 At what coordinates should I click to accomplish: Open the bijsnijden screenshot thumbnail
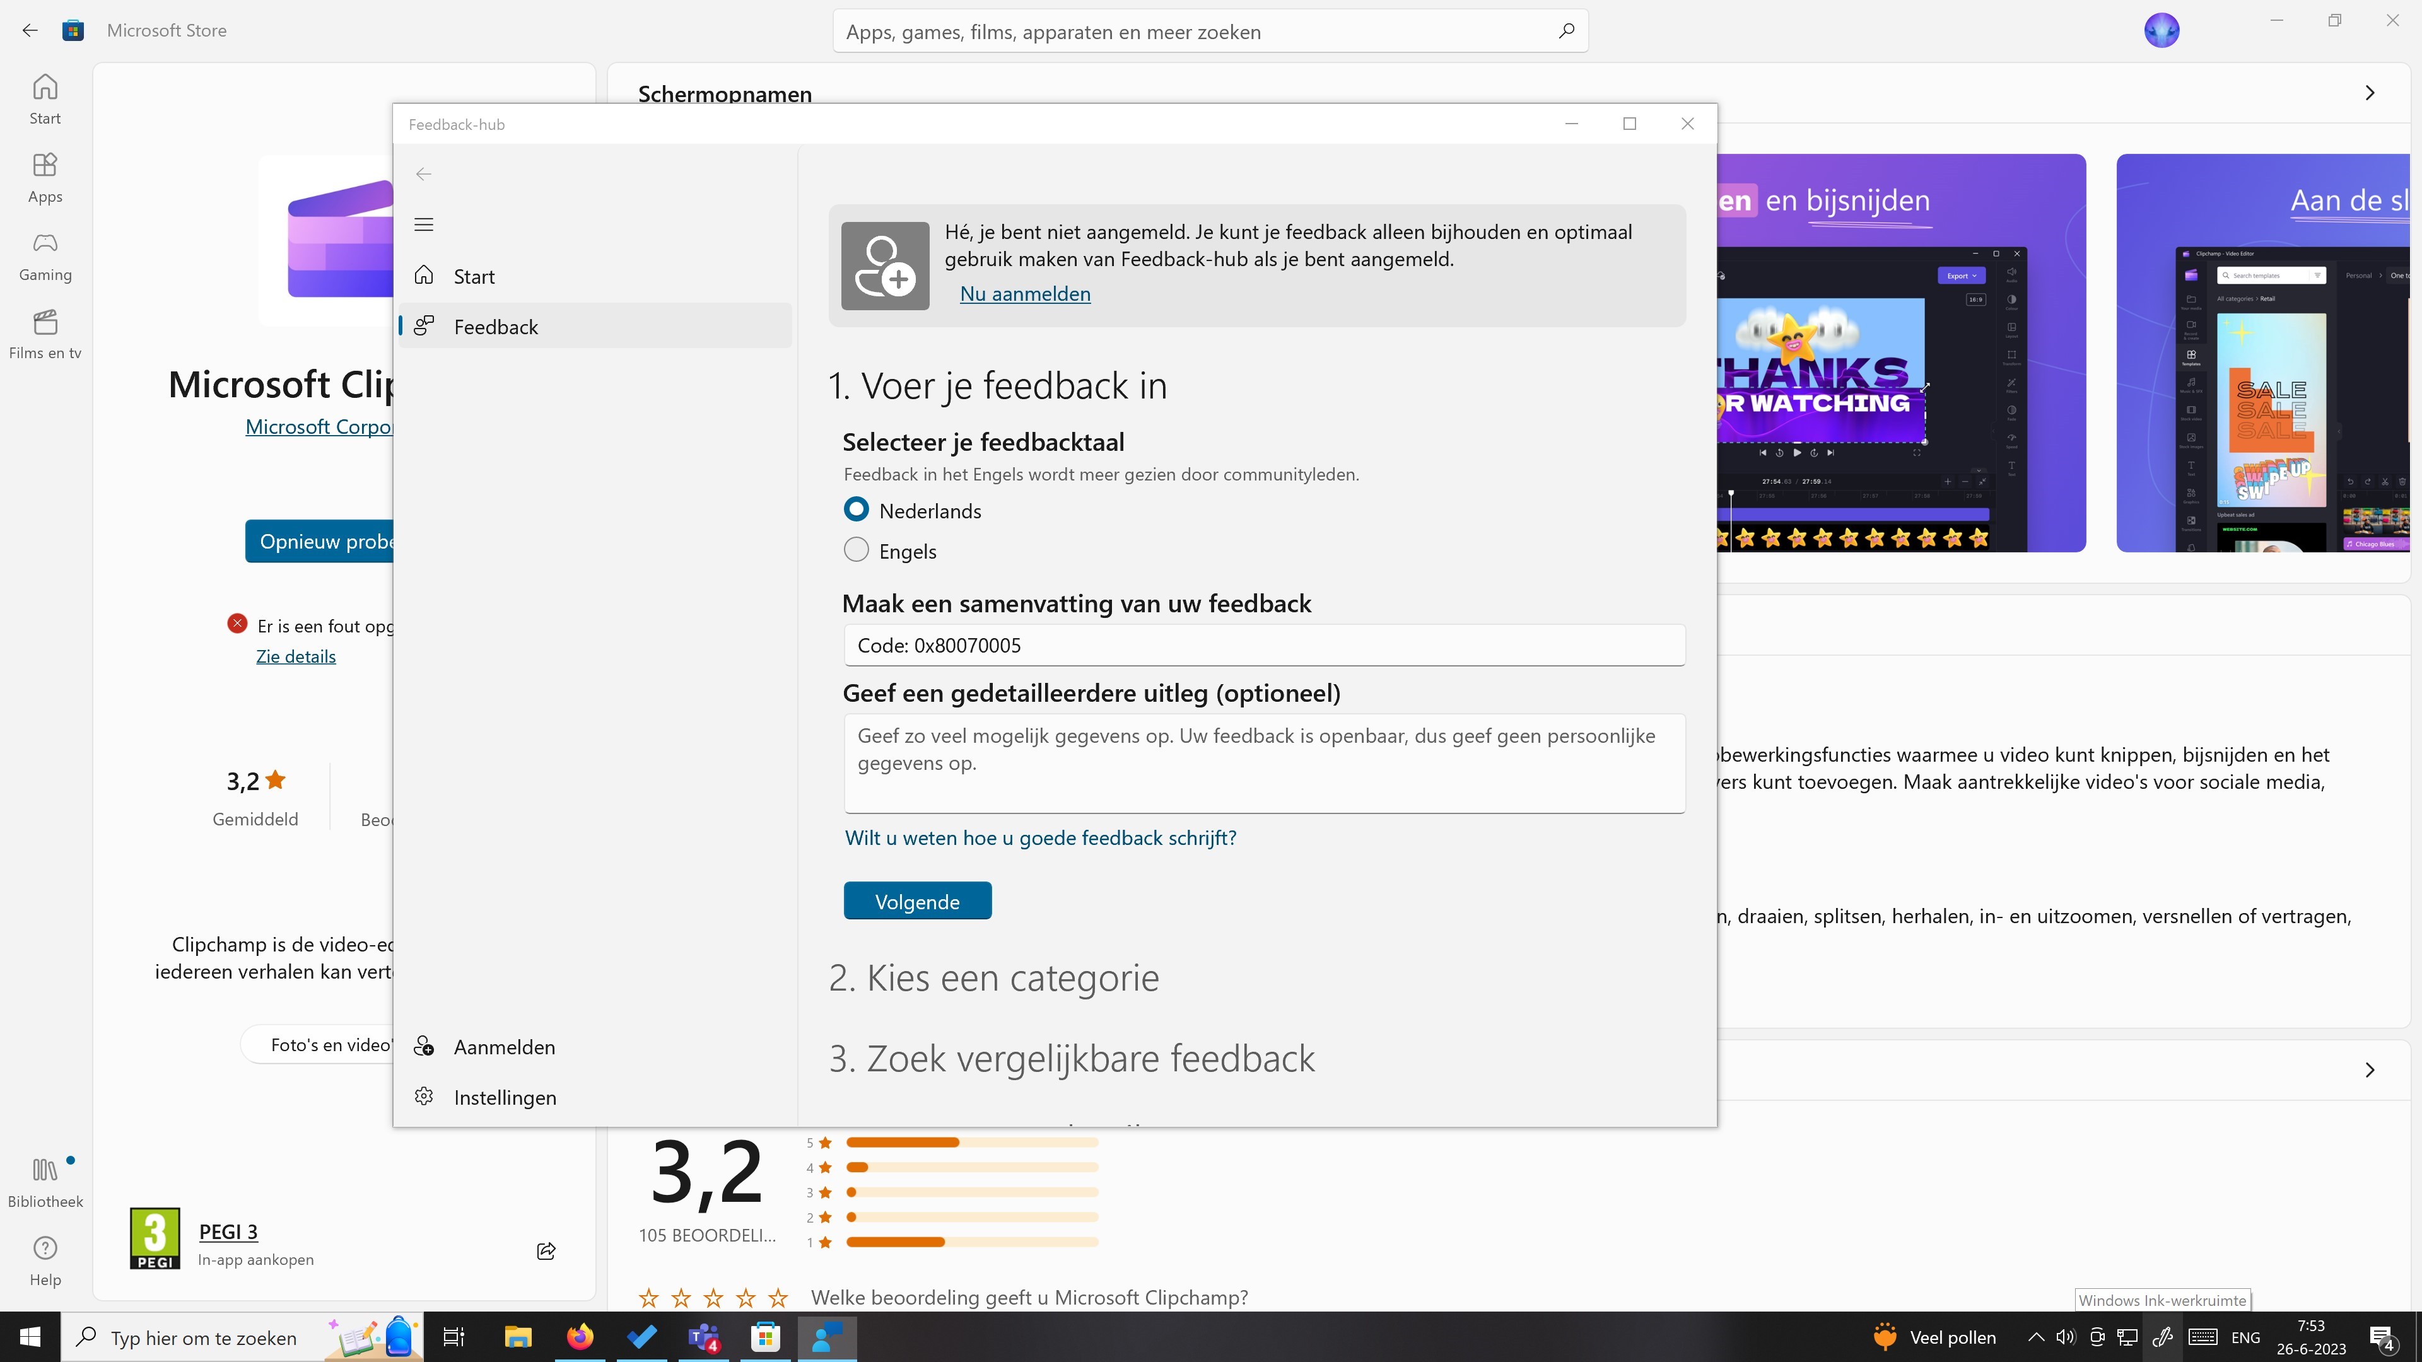click(x=1901, y=352)
